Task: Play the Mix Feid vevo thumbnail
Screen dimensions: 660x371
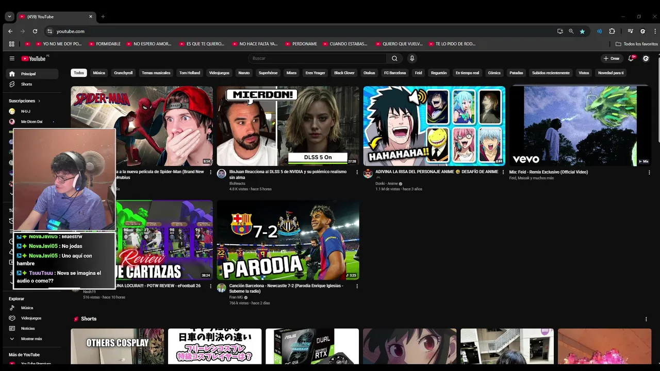Action: pos(581,126)
